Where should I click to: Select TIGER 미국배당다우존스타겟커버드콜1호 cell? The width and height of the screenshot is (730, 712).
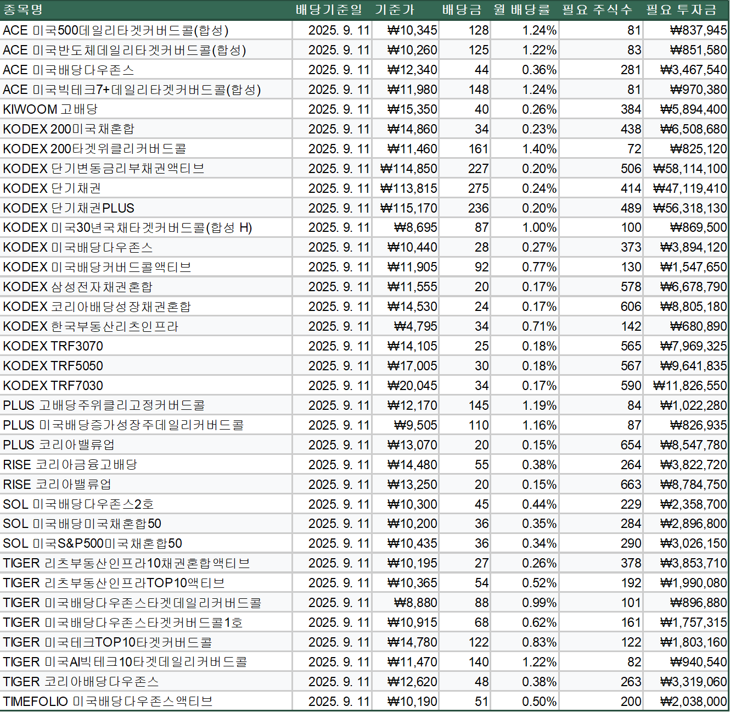[146, 622]
